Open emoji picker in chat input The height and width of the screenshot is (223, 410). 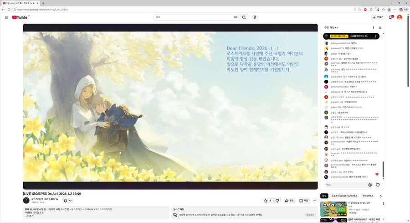[370, 185]
